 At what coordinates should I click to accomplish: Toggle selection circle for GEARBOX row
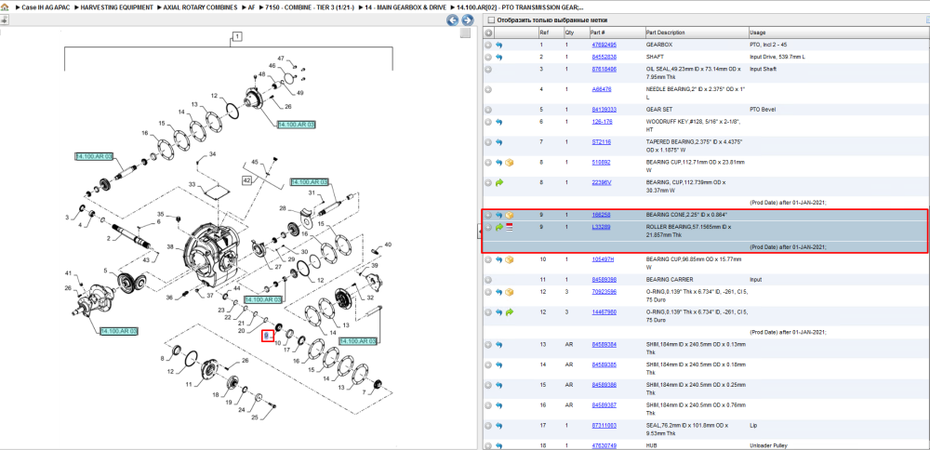pyautogui.click(x=488, y=45)
